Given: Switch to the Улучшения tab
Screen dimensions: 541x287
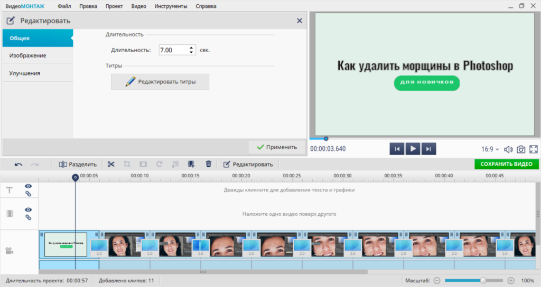Looking at the screenshot, I should 38,73.
